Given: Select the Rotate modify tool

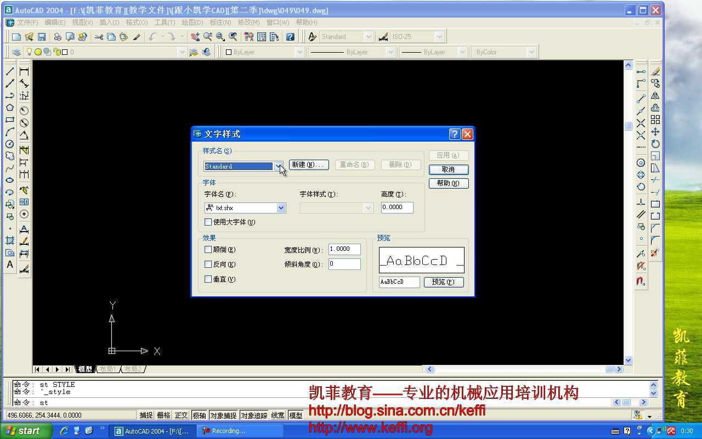Looking at the screenshot, I should pyautogui.click(x=655, y=144).
